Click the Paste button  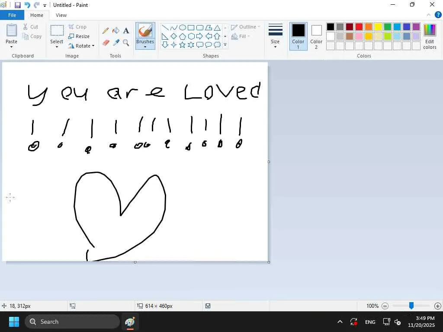[x=11, y=34]
